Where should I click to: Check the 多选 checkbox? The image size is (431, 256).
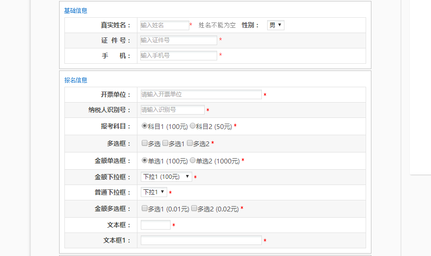[x=145, y=143]
